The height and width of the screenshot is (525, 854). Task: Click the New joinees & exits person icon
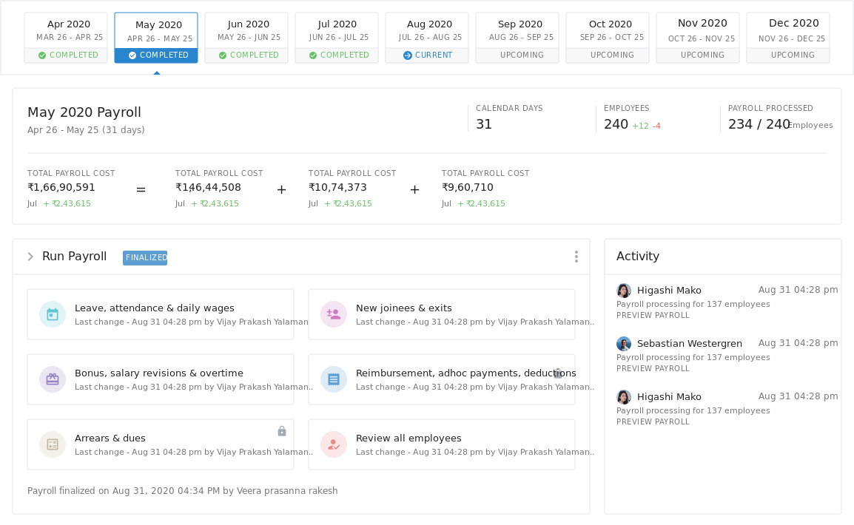pyautogui.click(x=334, y=314)
